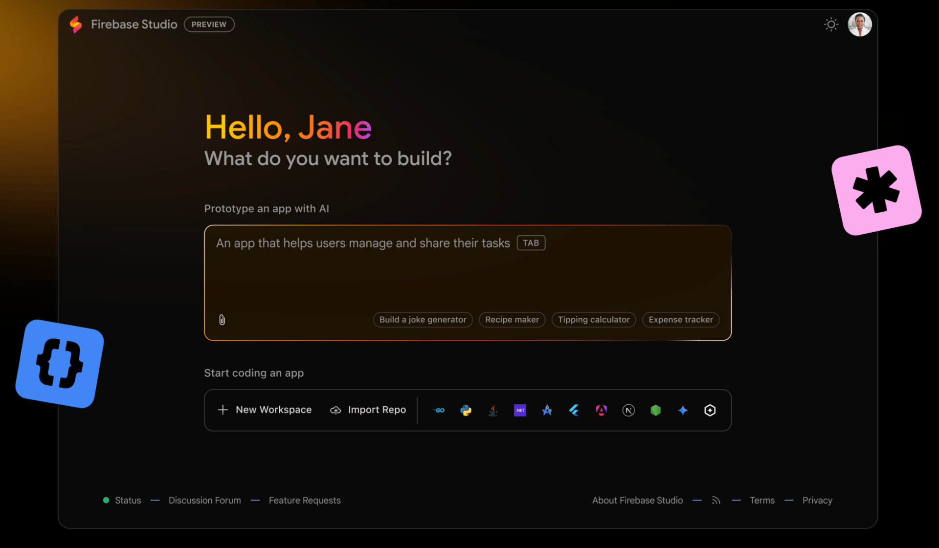Choose the Python template icon

click(466, 410)
